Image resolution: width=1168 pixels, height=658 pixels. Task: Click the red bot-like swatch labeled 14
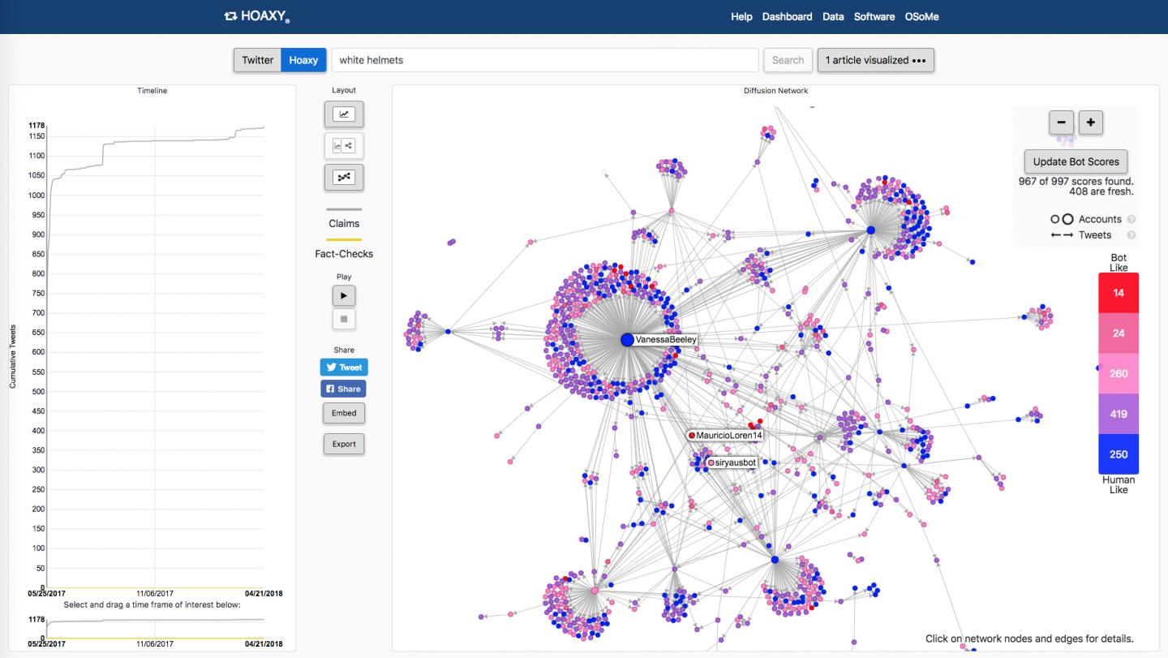[x=1118, y=293]
